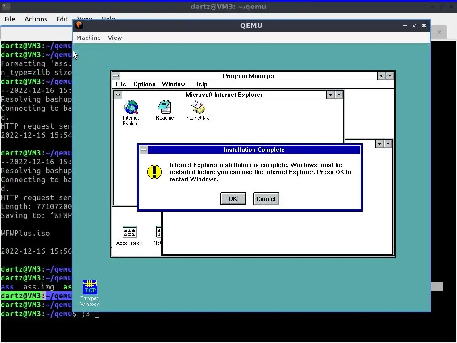Select the Trumpet Winsock desktop icon

[x=90, y=293]
